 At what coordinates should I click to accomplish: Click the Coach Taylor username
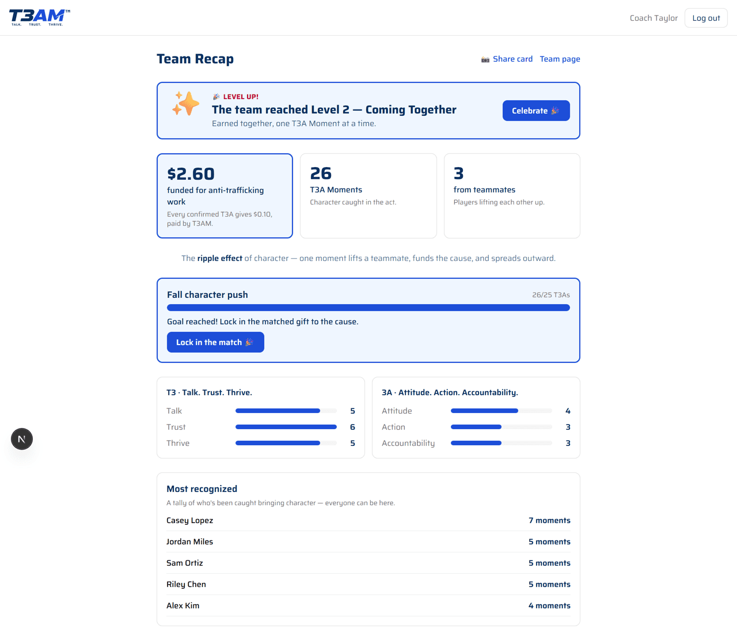(x=654, y=18)
